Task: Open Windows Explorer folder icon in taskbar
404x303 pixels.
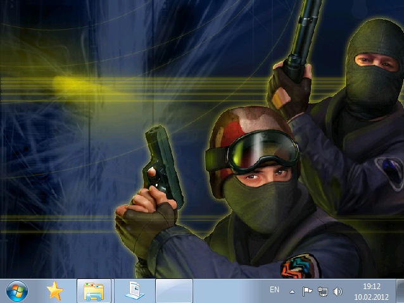Action: (94, 291)
